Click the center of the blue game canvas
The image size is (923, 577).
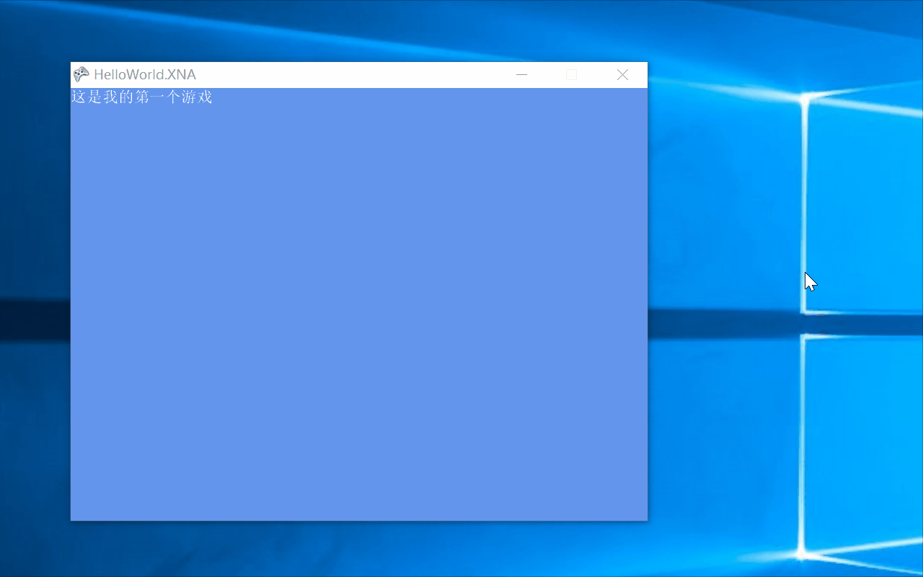pos(359,304)
